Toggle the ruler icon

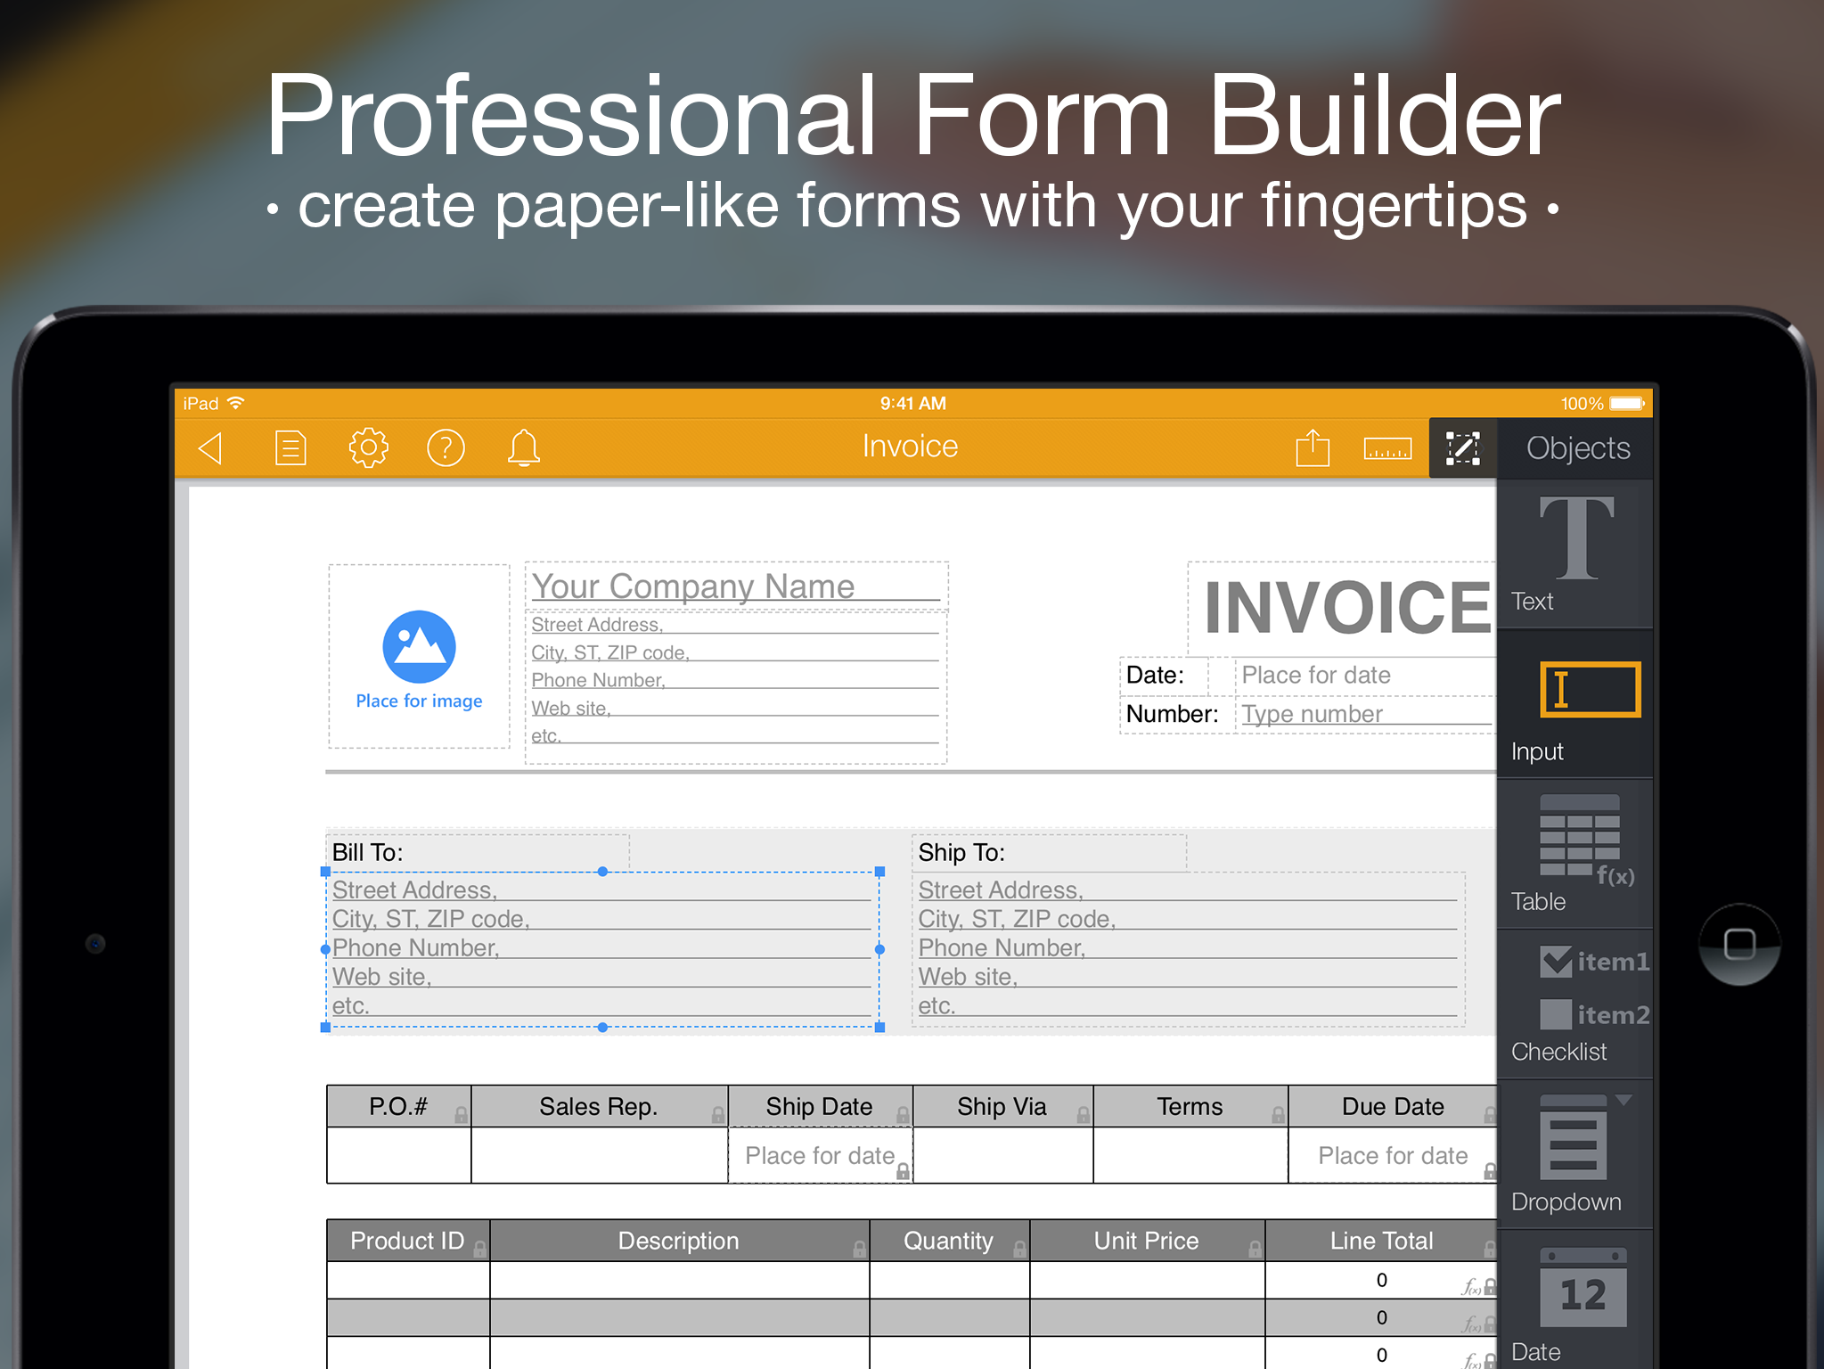(x=1387, y=448)
